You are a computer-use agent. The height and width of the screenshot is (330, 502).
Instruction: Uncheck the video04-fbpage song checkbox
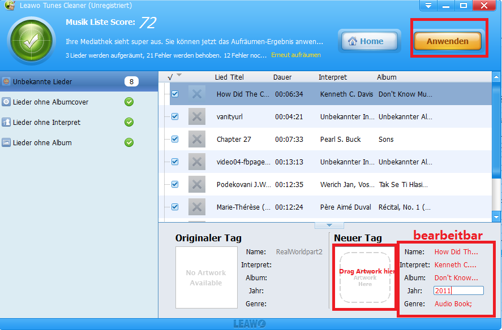point(175,162)
